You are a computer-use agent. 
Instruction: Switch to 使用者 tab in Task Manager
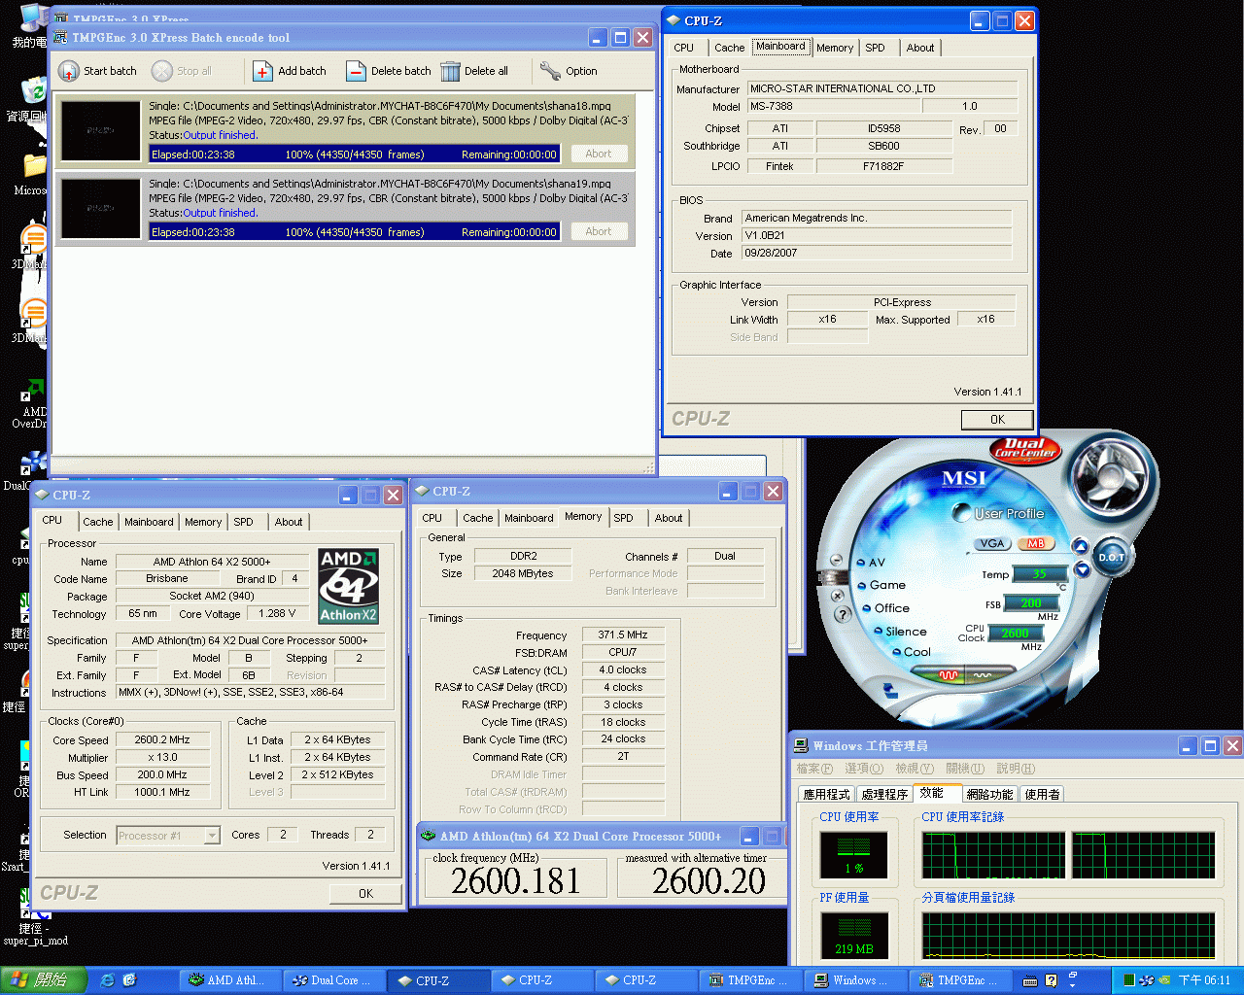pos(1042,794)
